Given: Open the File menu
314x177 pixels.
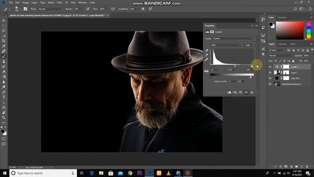Looking at the screenshot, I should [11, 2].
